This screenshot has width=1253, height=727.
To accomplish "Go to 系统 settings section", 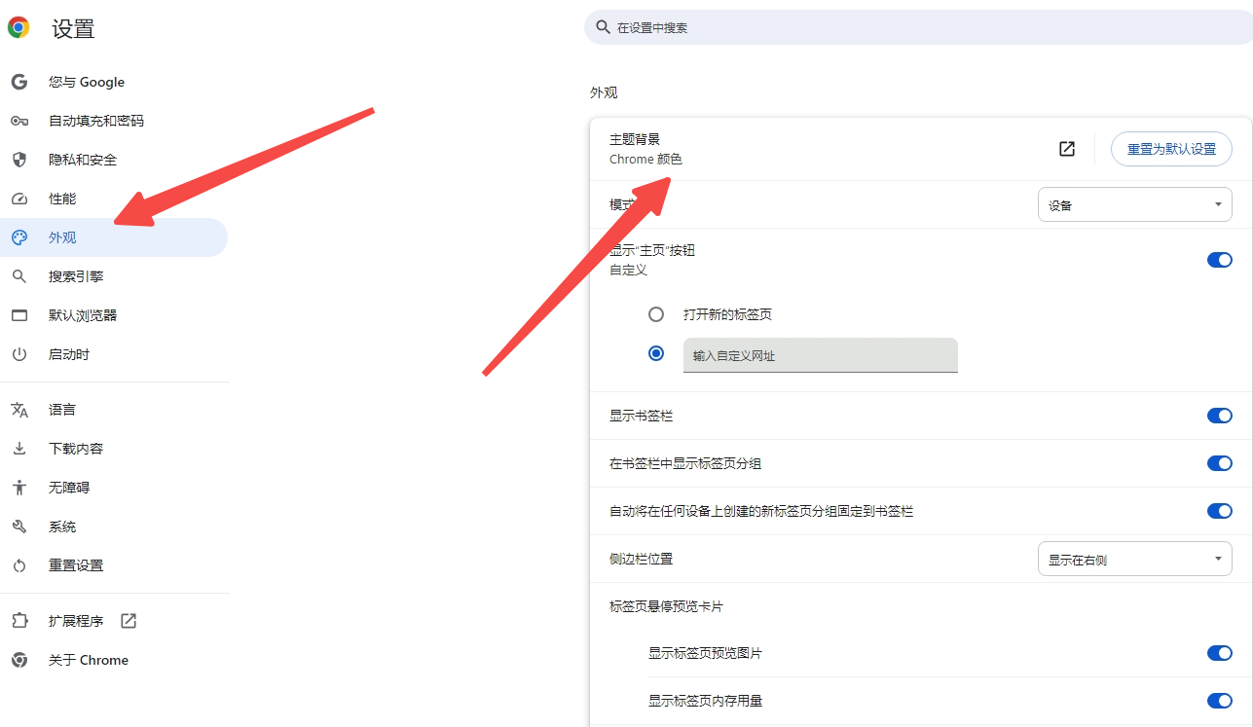I will point(114,527).
